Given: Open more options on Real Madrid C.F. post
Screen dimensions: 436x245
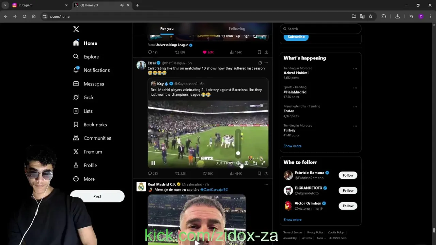Looking at the screenshot, I should [x=266, y=184].
